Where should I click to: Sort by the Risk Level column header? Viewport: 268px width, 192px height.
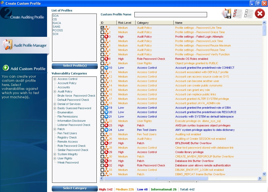point(126,23)
